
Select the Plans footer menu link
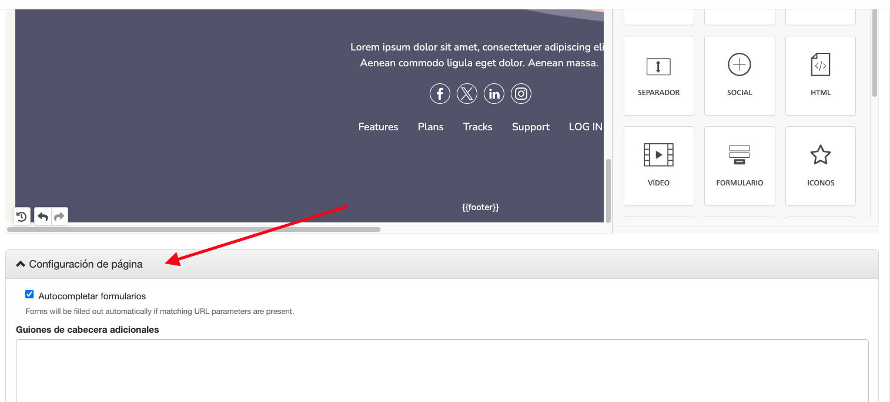pos(431,127)
